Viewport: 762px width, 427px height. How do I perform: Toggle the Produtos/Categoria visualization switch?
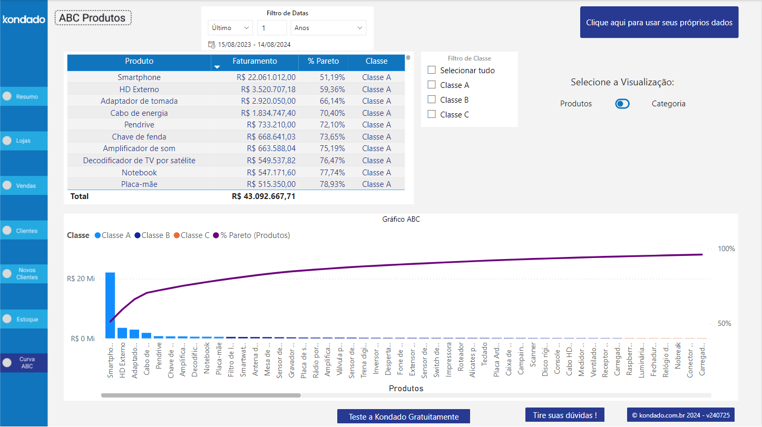click(x=622, y=103)
